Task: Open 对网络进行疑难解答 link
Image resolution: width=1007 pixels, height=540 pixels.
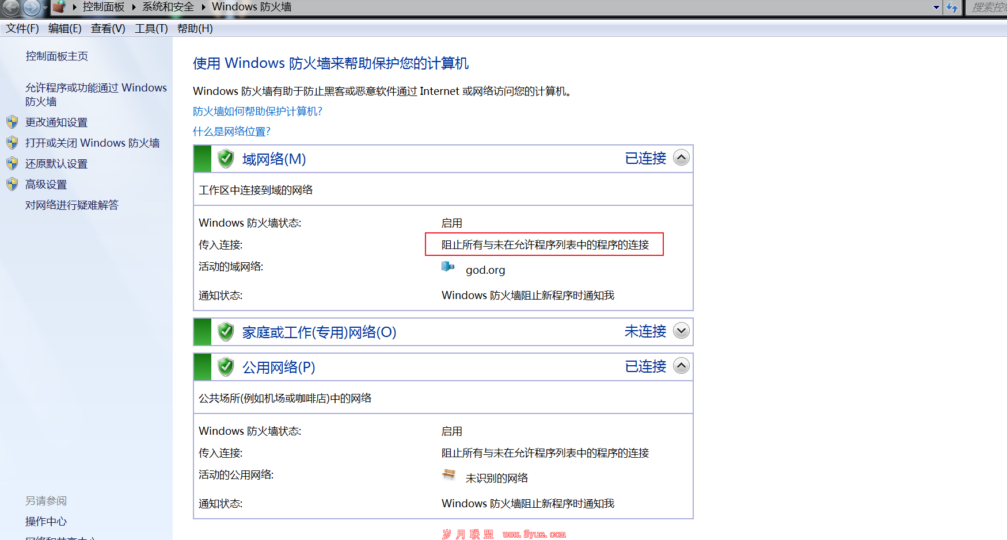Action: click(72, 205)
